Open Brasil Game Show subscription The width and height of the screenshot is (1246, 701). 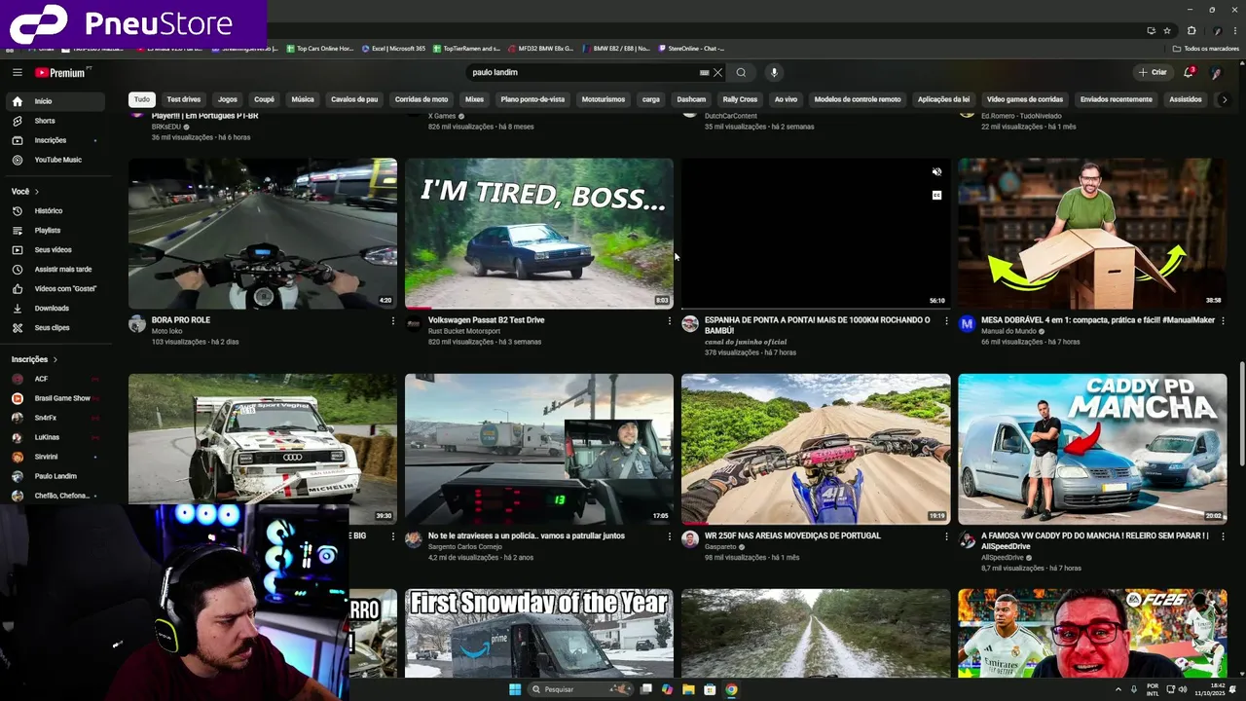tap(55, 398)
